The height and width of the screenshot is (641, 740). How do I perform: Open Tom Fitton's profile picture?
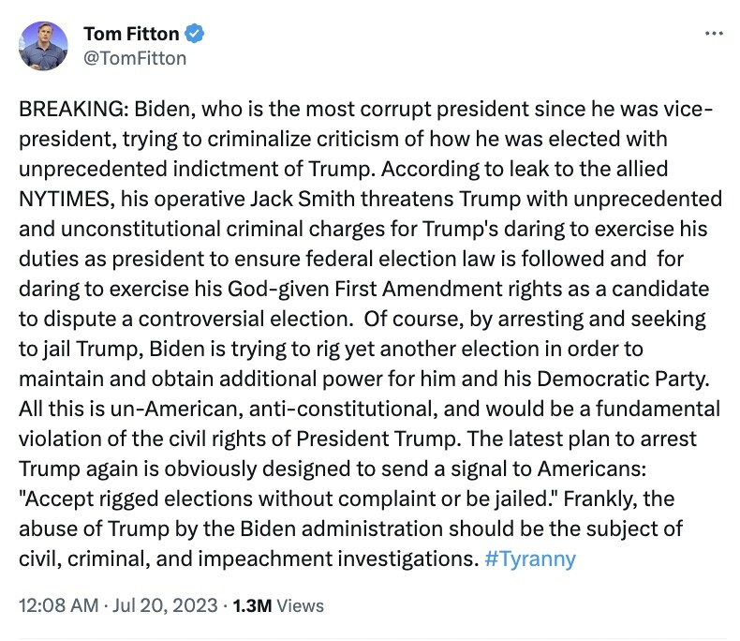point(43,46)
